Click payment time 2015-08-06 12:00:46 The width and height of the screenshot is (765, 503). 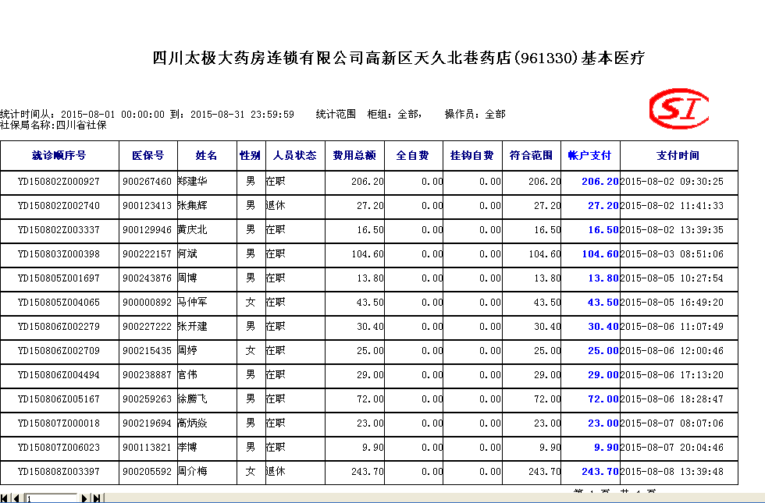pyautogui.click(x=672, y=351)
